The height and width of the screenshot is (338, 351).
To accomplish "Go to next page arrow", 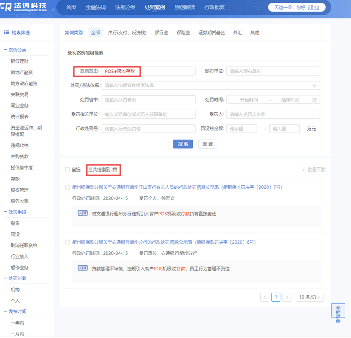I will (x=287, y=297).
